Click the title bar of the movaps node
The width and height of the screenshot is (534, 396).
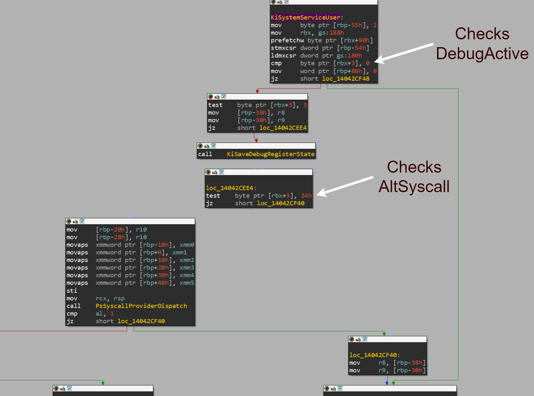tap(130, 221)
